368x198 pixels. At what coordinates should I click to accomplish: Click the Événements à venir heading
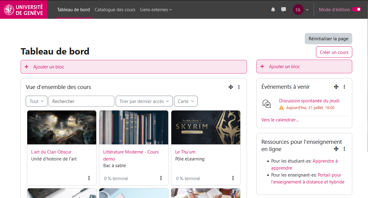[x=286, y=87]
